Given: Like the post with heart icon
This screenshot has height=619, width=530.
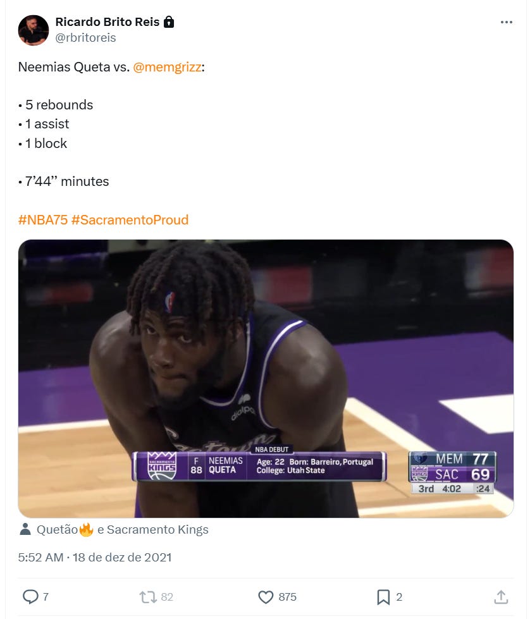Looking at the screenshot, I should (266, 597).
